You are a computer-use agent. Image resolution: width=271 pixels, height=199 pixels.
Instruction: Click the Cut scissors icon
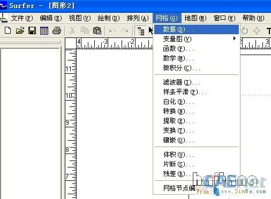tap(72, 30)
